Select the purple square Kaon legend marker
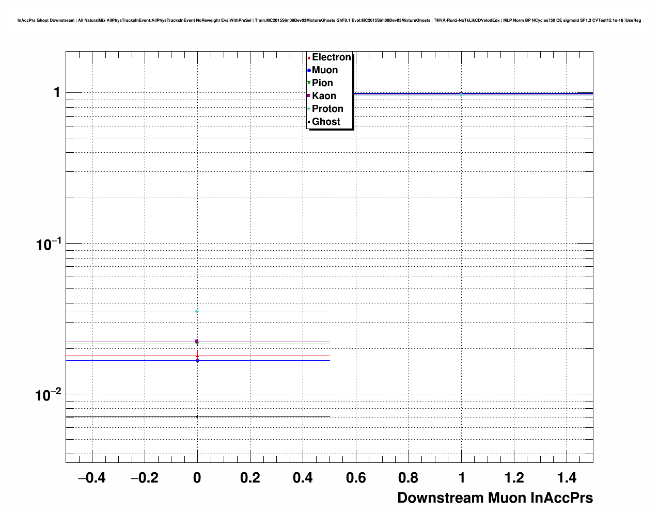The width and height of the screenshot is (659, 514). tap(309, 96)
